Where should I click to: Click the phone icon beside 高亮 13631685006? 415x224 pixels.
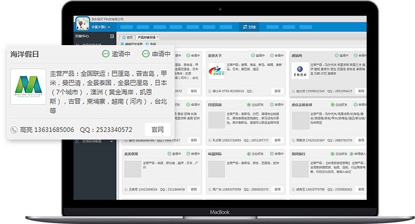coord(14,130)
